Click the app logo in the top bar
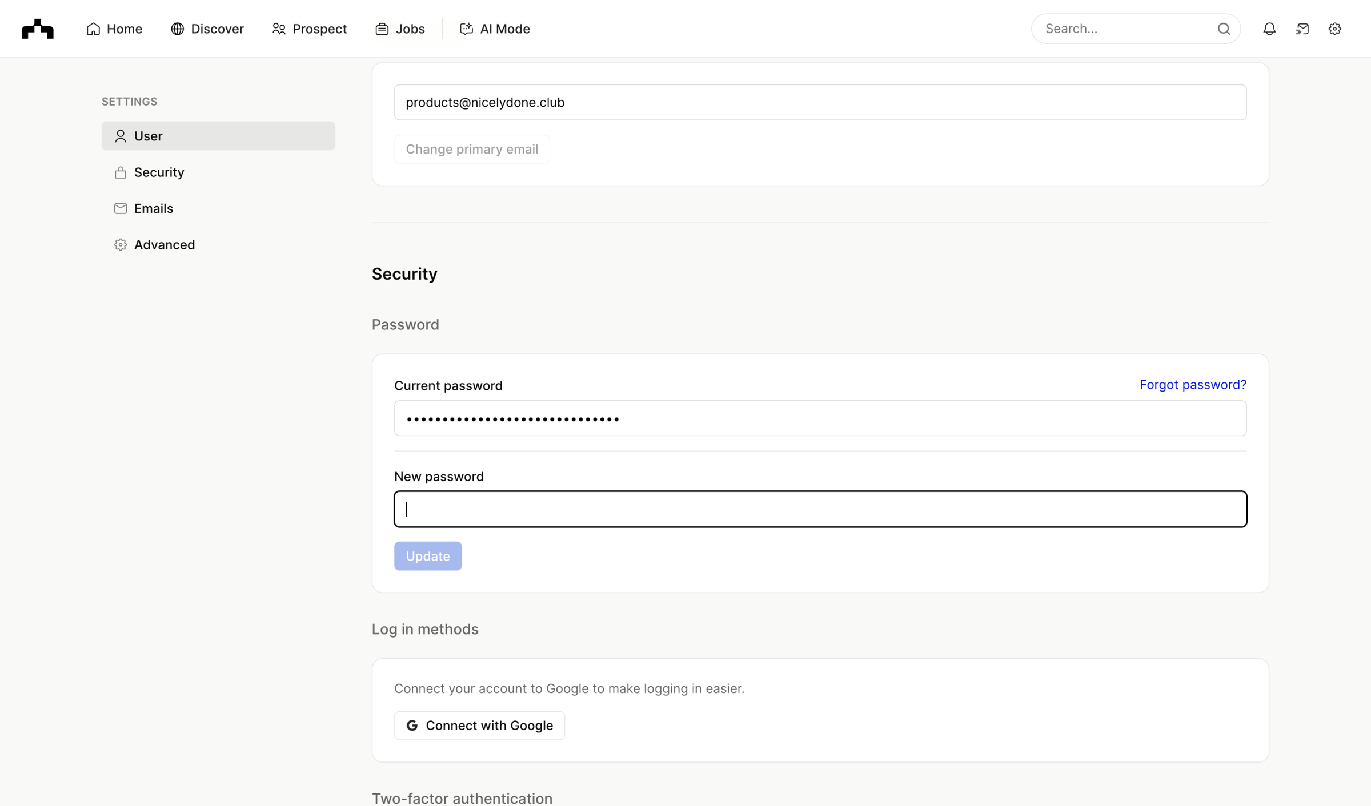Image resolution: width=1371 pixels, height=806 pixels. (x=38, y=29)
